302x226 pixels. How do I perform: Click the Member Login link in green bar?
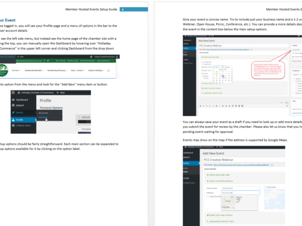(x=73, y=60)
